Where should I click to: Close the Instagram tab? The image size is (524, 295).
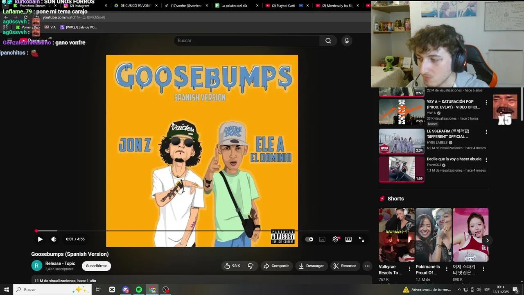pos(106,6)
